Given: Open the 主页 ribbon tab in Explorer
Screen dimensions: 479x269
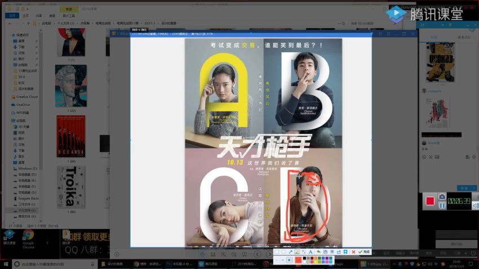Looking at the screenshot, I should [x=26, y=16].
